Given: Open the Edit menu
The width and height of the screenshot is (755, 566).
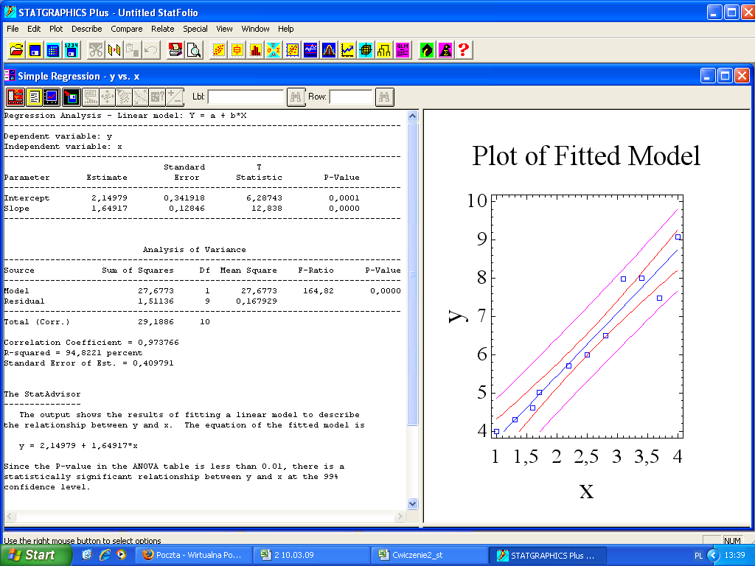Looking at the screenshot, I should coord(34,29).
